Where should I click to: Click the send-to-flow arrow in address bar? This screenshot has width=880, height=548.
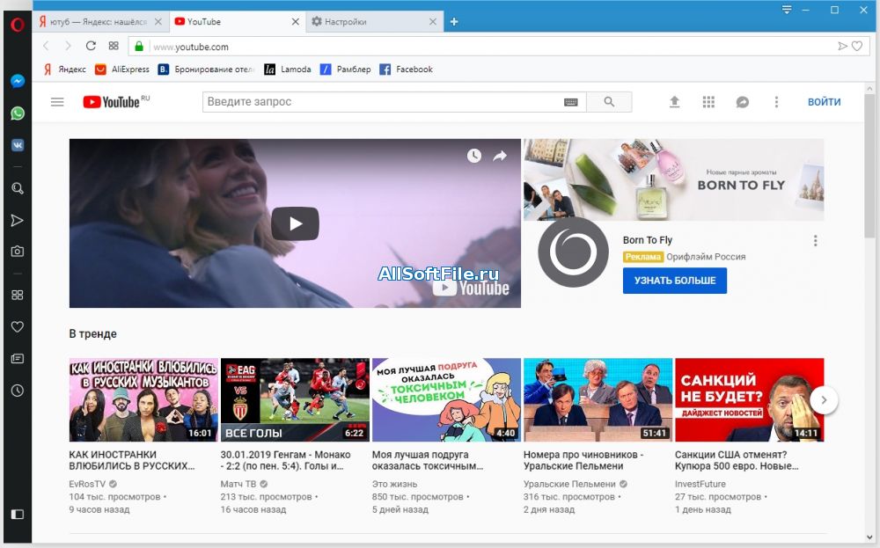coord(842,46)
